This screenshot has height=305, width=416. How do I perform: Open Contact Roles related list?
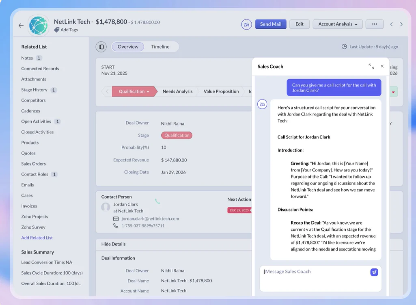(x=35, y=174)
